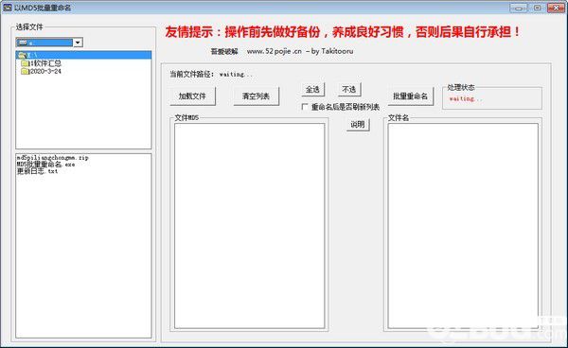Click inside the 文件名 list box

pyautogui.click(x=463, y=226)
